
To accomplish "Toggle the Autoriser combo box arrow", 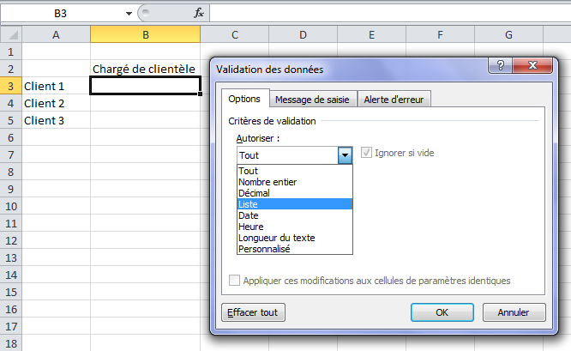I will 345,155.
